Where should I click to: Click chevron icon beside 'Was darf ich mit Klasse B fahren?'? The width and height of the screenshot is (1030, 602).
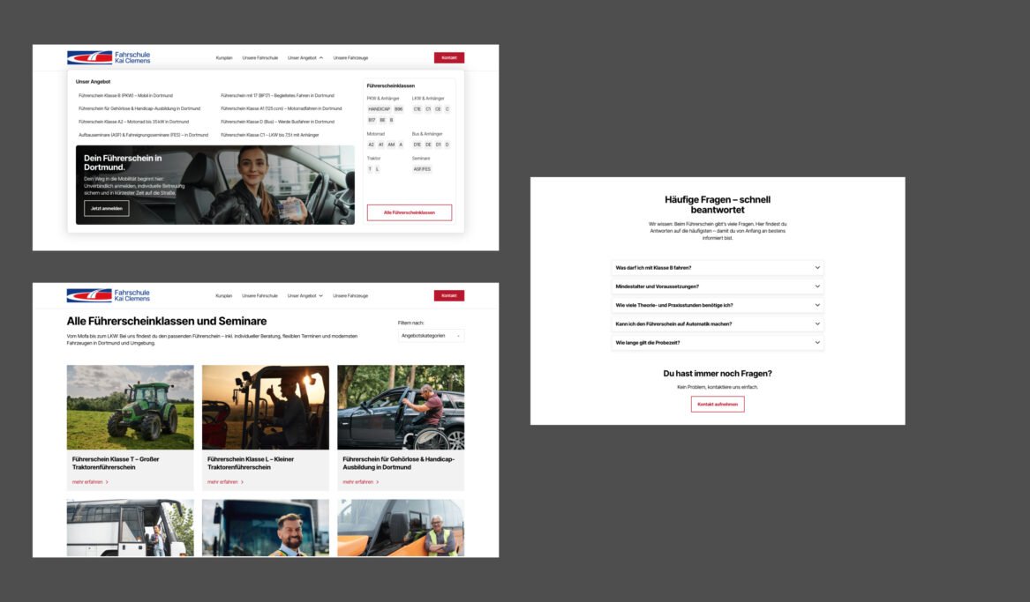(x=817, y=267)
